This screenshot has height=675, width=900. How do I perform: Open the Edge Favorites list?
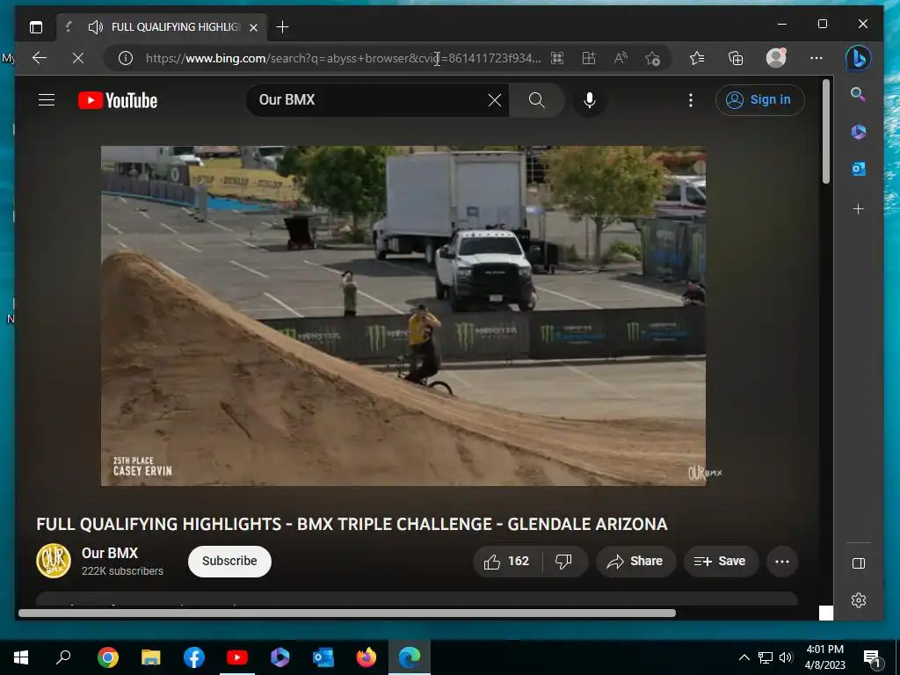697,58
